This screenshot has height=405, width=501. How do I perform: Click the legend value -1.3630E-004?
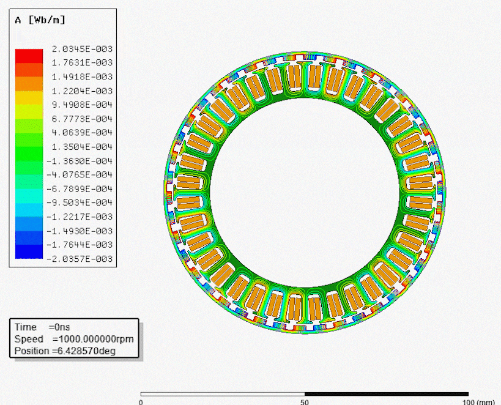point(80,161)
